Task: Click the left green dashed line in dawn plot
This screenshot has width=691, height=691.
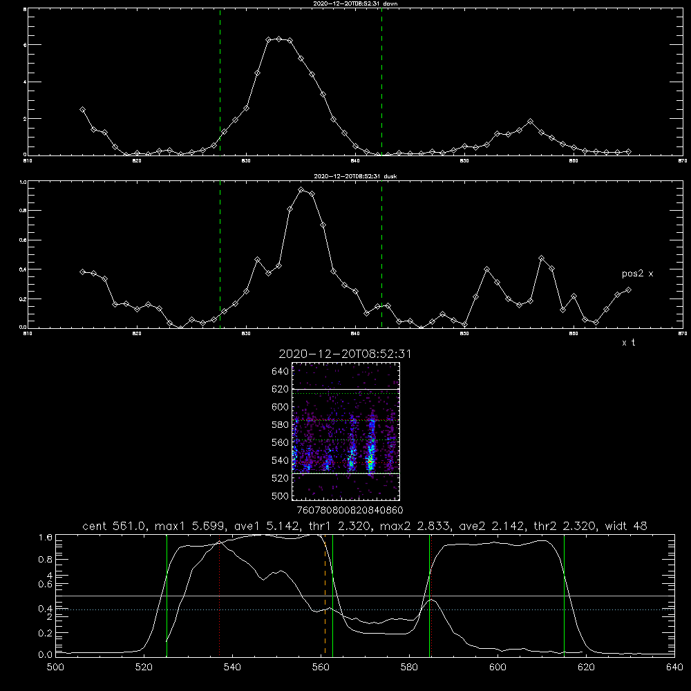Action: [220, 82]
